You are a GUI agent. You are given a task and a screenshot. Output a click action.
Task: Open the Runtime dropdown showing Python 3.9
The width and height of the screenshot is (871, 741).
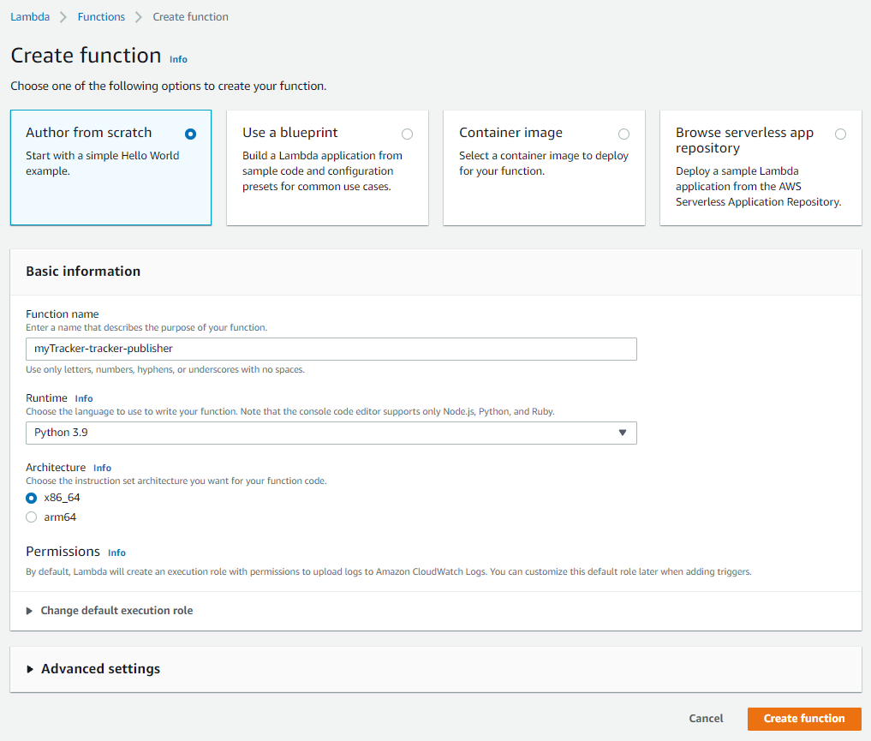point(331,433)
